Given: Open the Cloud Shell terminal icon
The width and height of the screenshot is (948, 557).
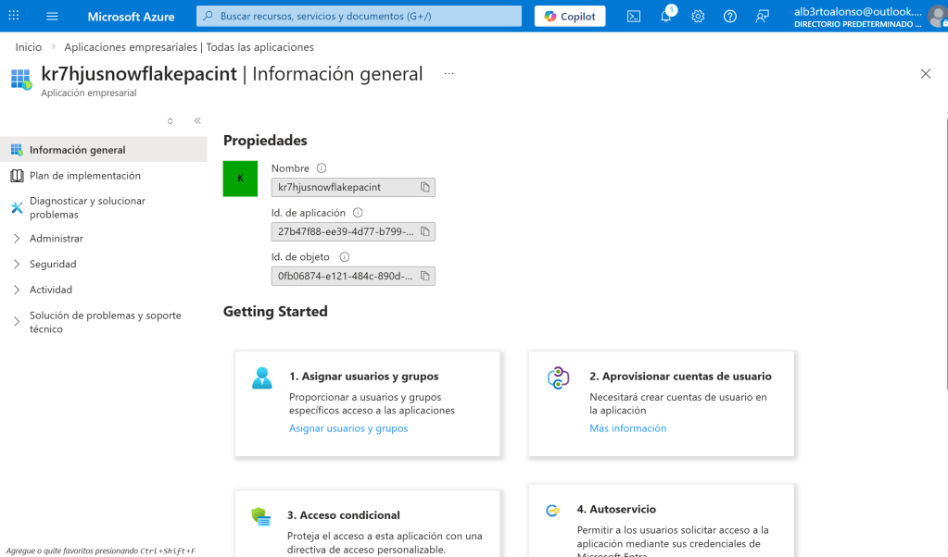Looking at the screenshot, I should (634, 17).
